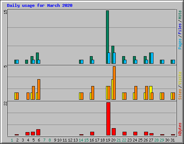Click the green day number "8" on x-axis
Screen dimensions: 184x144
click(50, 140)
